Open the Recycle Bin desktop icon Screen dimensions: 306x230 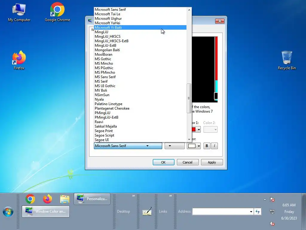[287, 60]
